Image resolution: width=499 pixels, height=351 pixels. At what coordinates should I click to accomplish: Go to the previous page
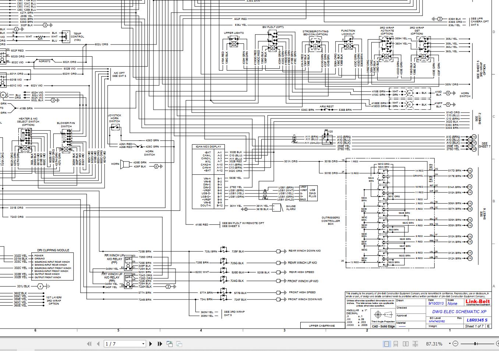pyautogui.click(x=98, y=344)
